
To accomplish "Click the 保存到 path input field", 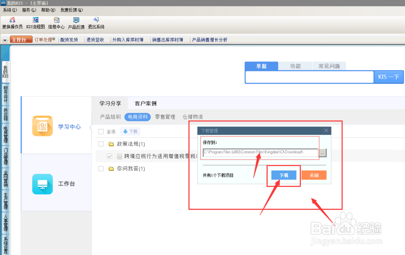I will click(260, 153).
